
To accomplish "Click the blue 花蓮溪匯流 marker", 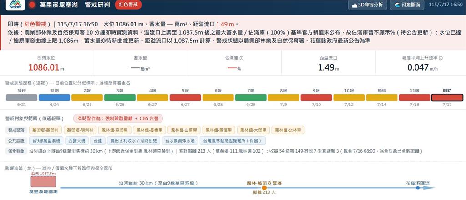I will point(418,188).
